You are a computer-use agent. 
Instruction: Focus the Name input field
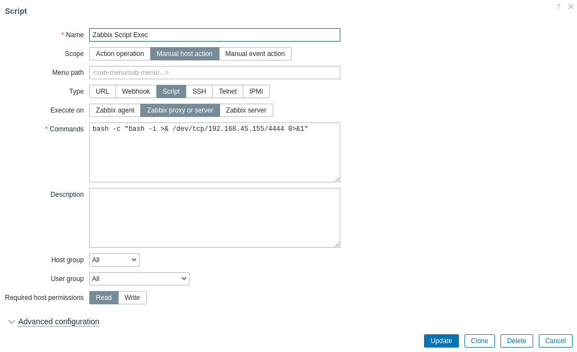click(x=215, y=35)
